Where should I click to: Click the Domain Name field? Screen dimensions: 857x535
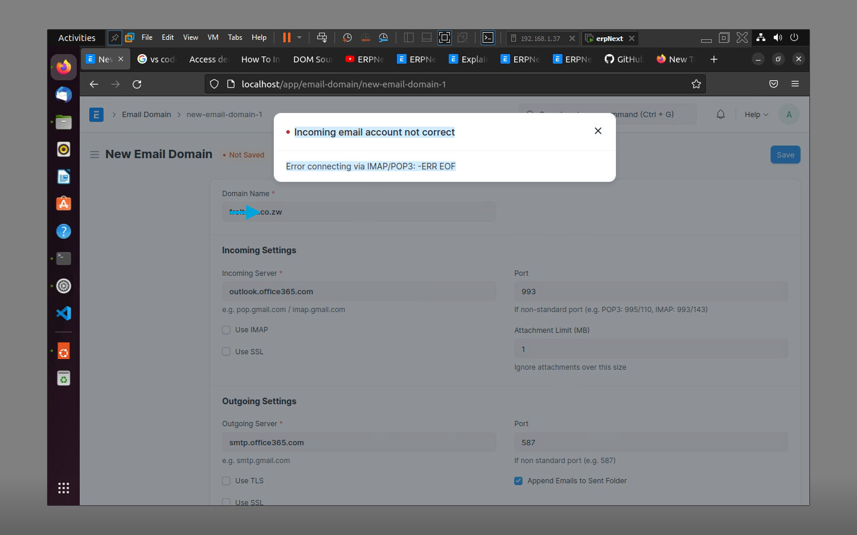tap(359, 212)
